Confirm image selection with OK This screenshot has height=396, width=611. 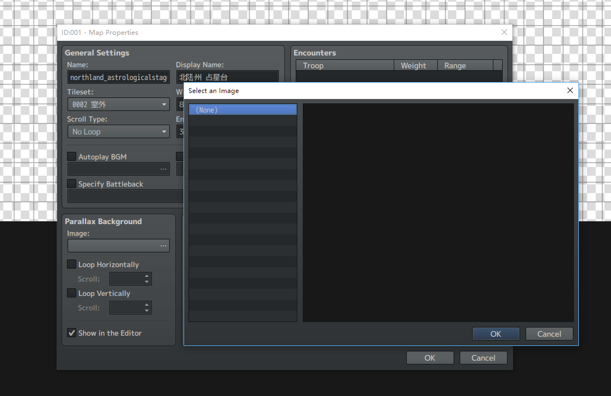[496, 333]
